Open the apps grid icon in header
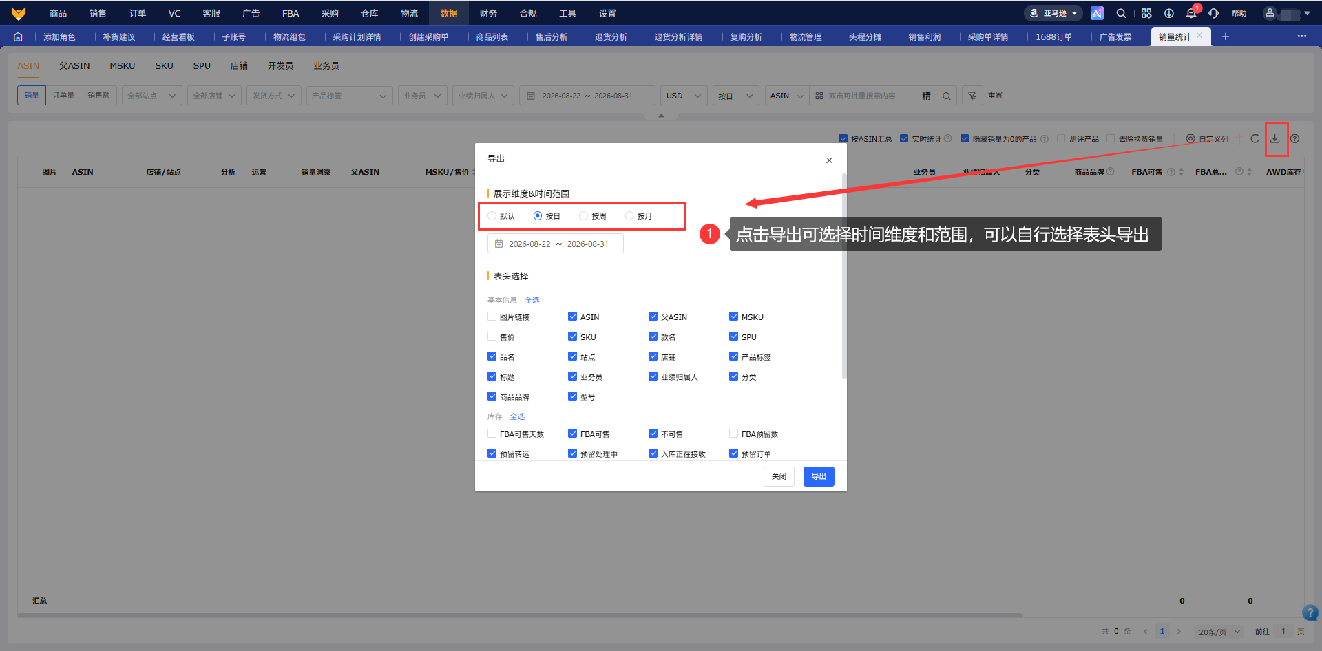The width and height of the screenshot is (1322, 651). [1146, 13]
